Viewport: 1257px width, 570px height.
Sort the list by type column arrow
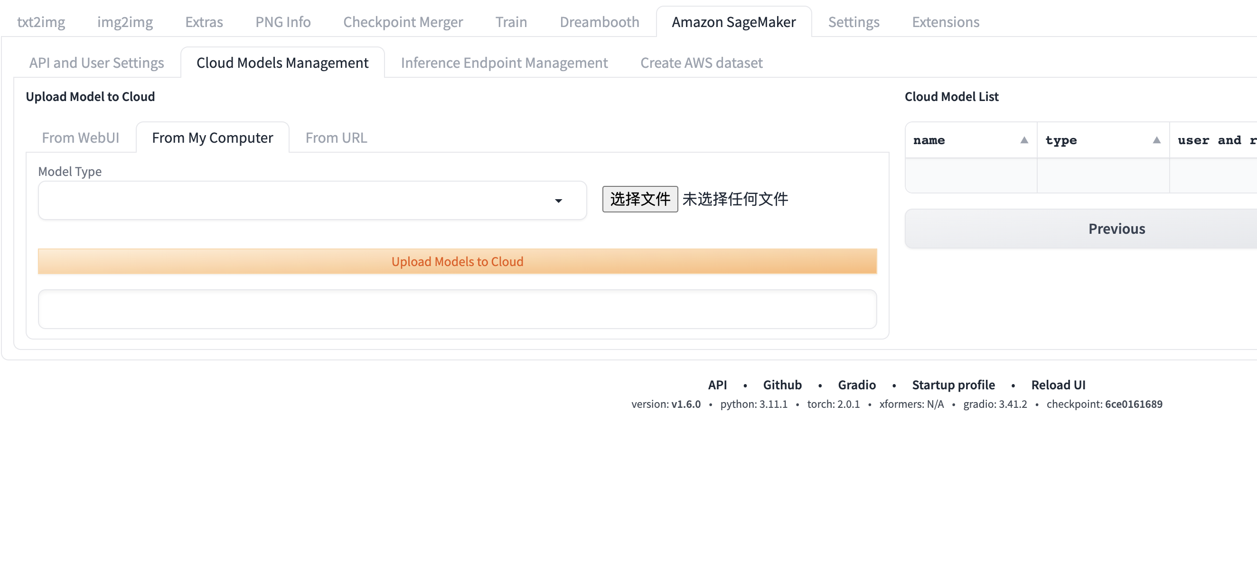point(1156,140)
